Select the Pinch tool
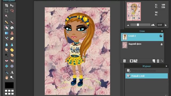Viewport: 171px width, 96px height. 12,66
